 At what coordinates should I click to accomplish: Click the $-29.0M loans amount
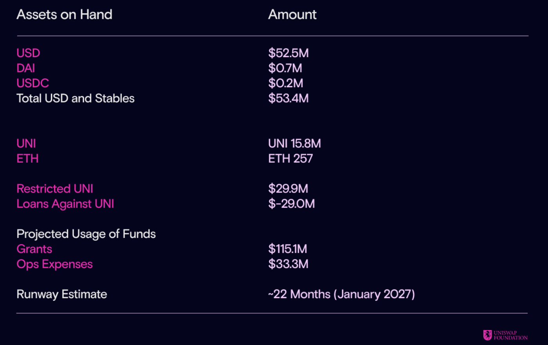click(x=292, y=204)
